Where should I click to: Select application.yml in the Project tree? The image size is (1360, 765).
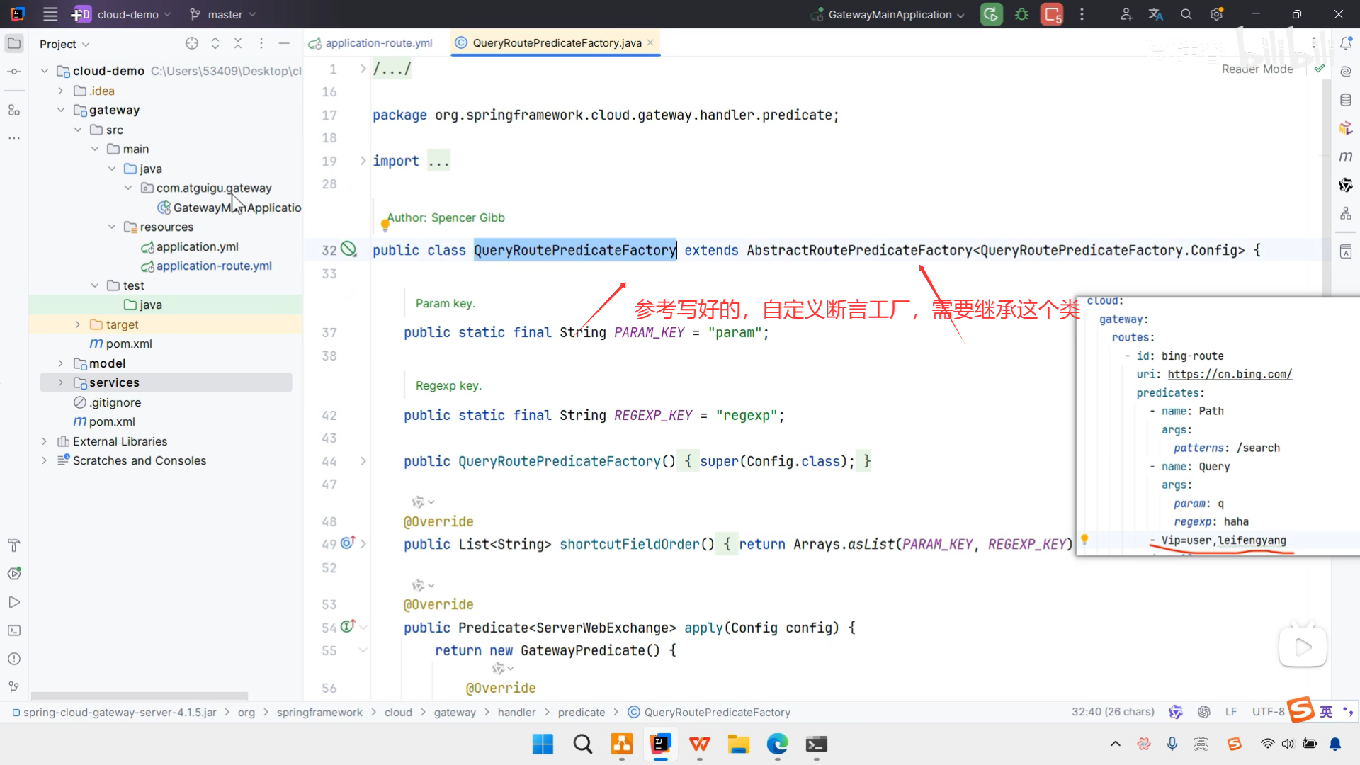tap(198, 246)
